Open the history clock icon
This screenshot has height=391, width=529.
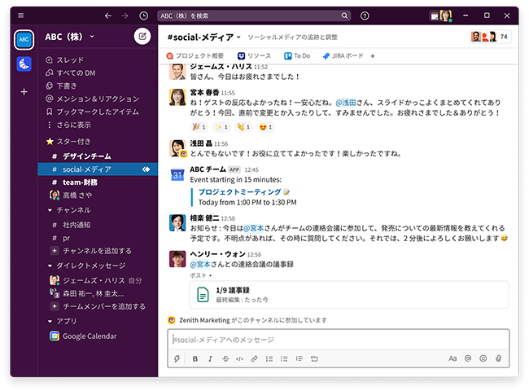(144, 15)
